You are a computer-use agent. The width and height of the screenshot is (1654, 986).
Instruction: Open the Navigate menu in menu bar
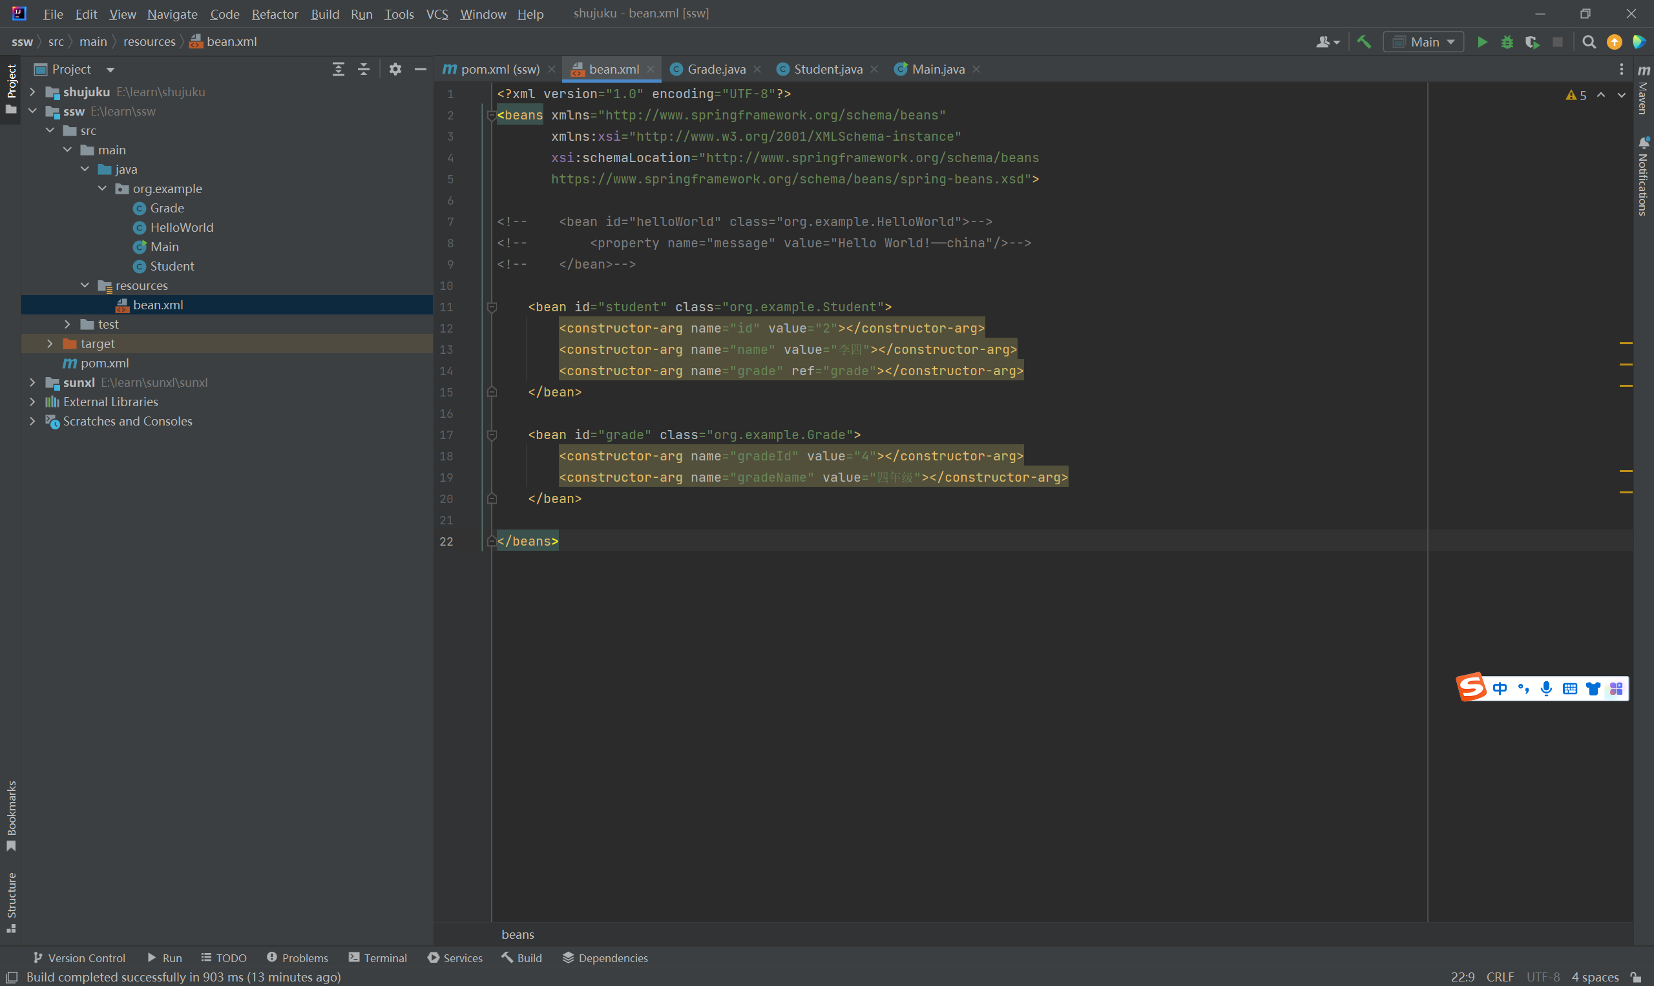pos(170,13)
